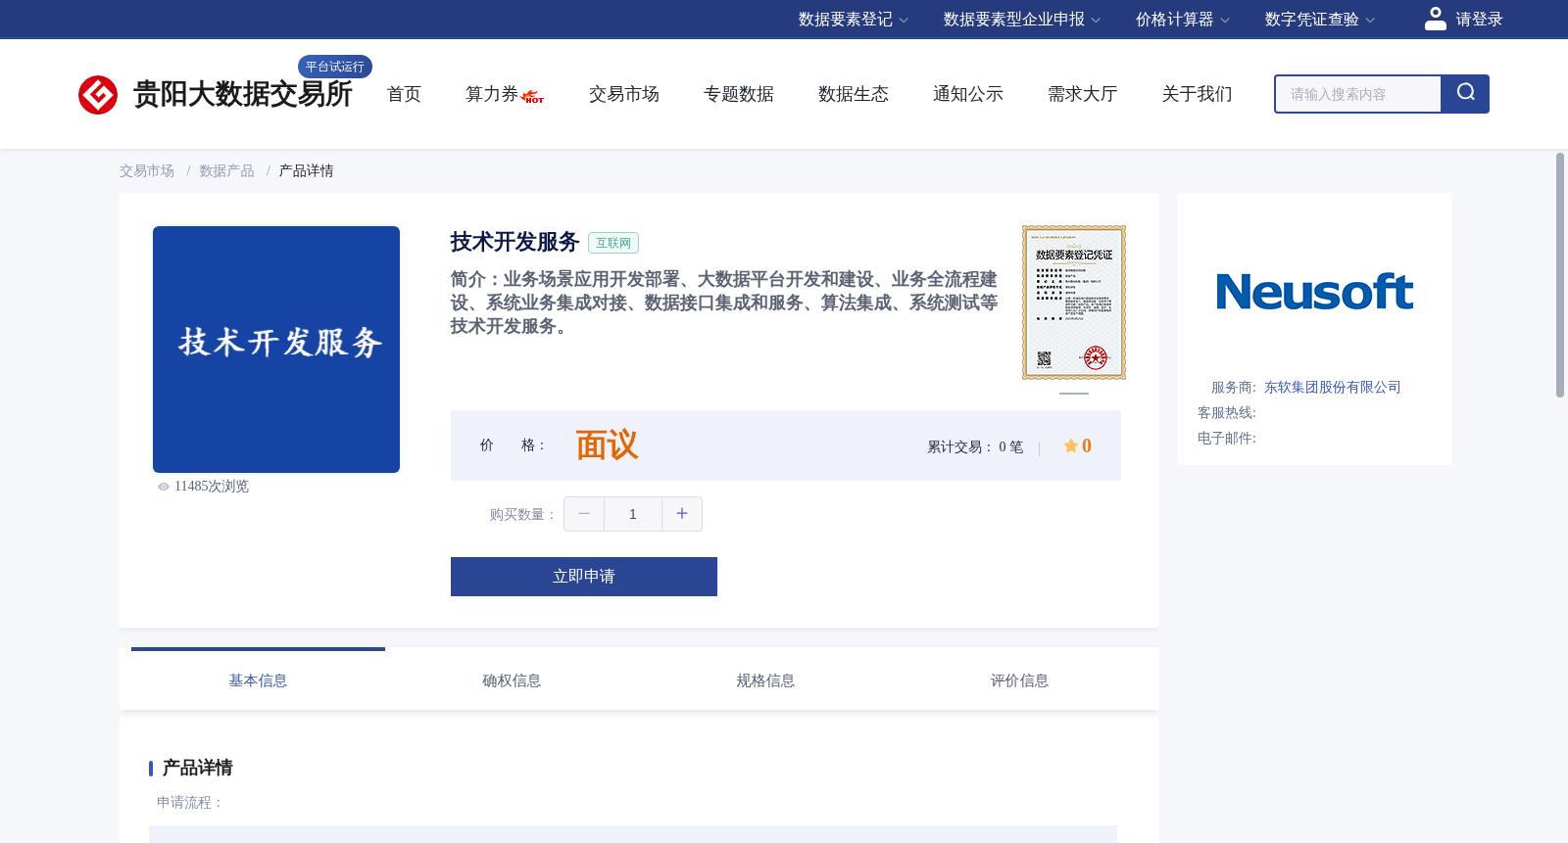Open the 算力券 menu item
The height and width of the screenshot is (843, 1568).
(x=492, y=94)
